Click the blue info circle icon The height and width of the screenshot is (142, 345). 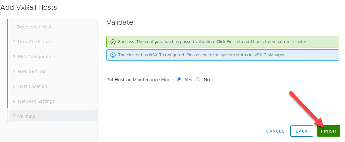click(113, 55)
